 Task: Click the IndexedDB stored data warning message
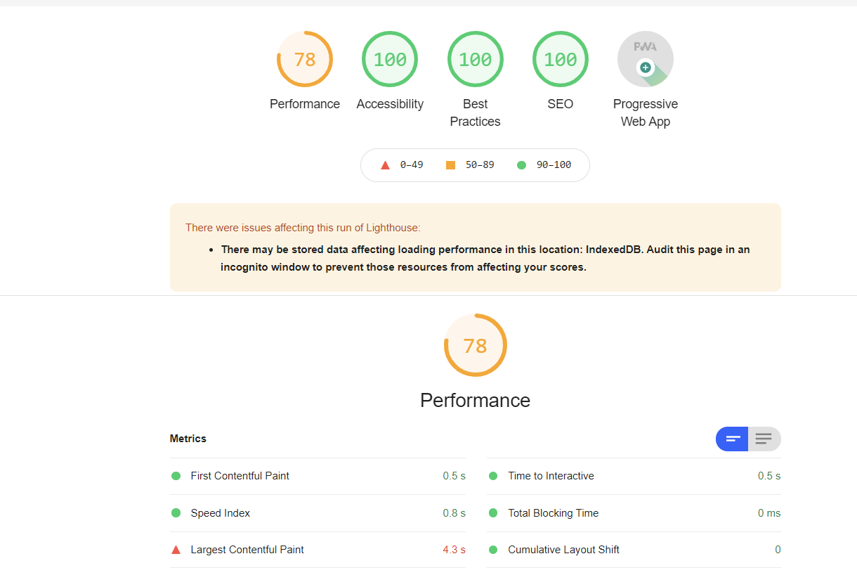[485, 259]
